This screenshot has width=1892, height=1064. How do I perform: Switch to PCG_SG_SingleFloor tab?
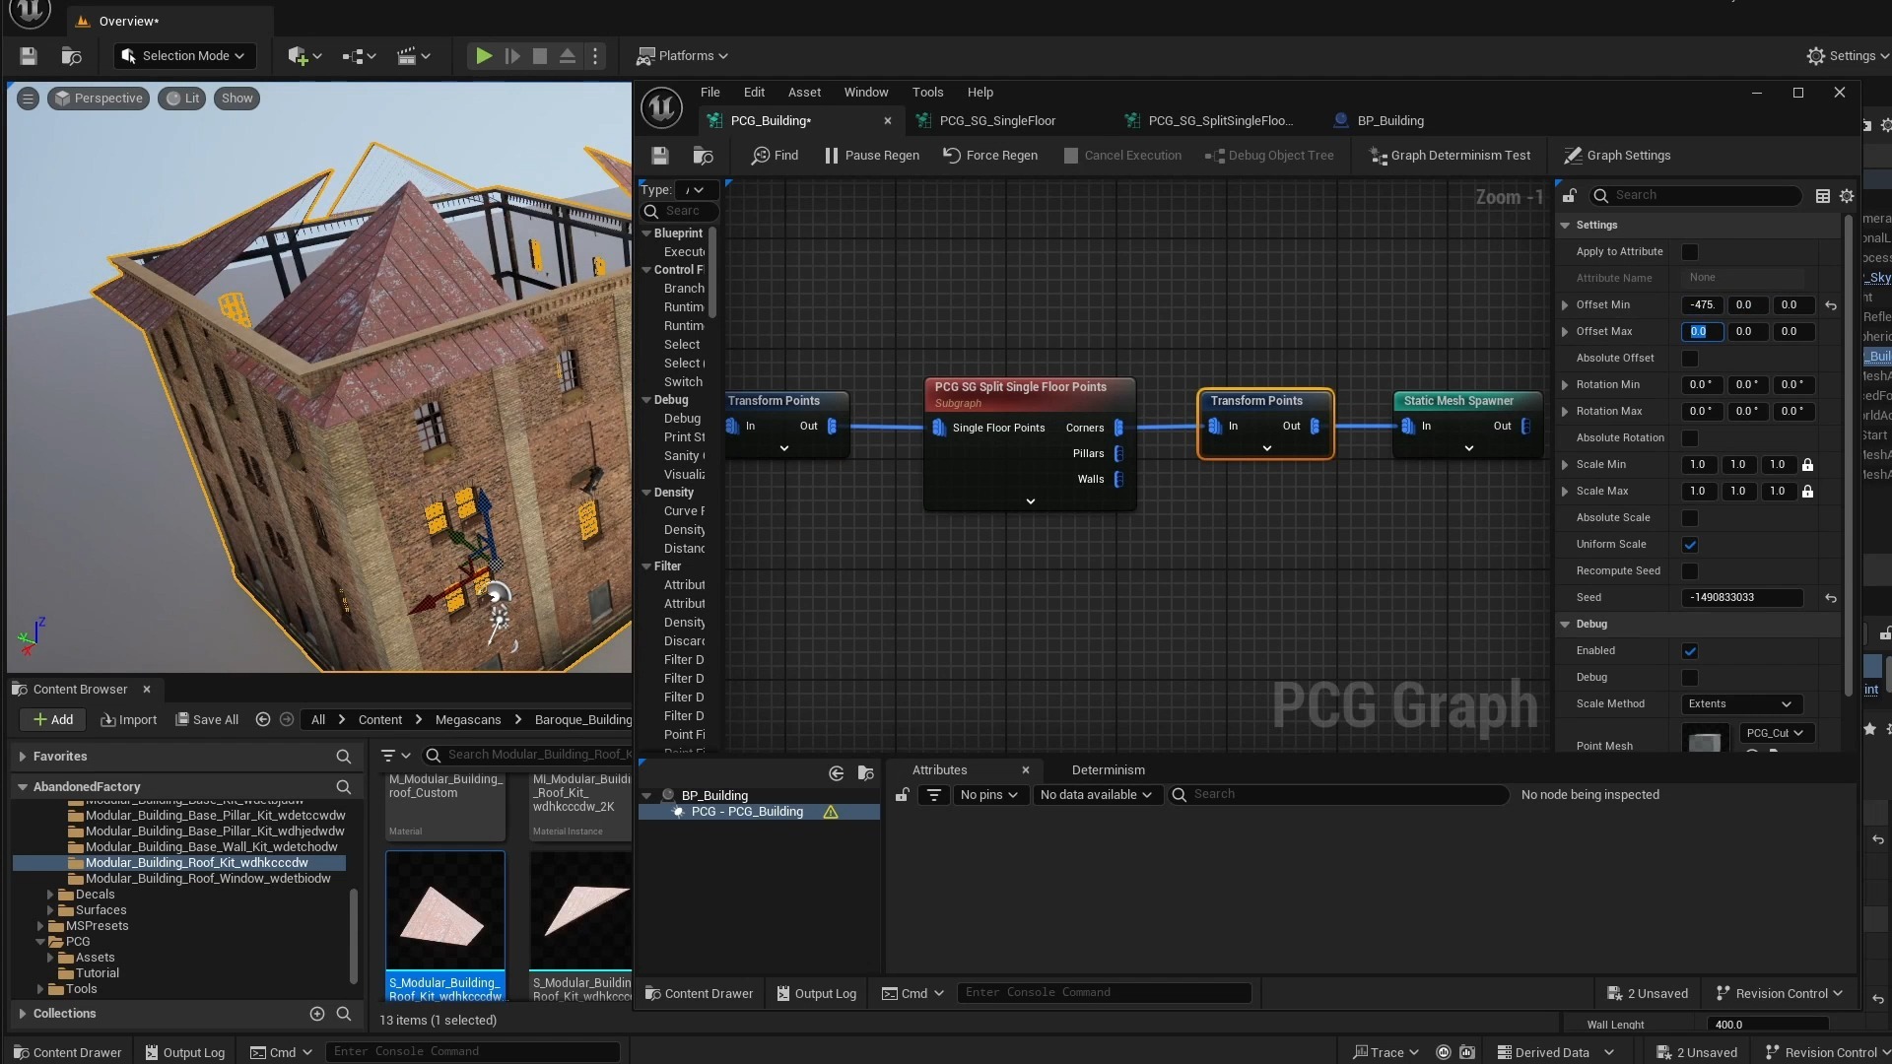pos(997,121)
